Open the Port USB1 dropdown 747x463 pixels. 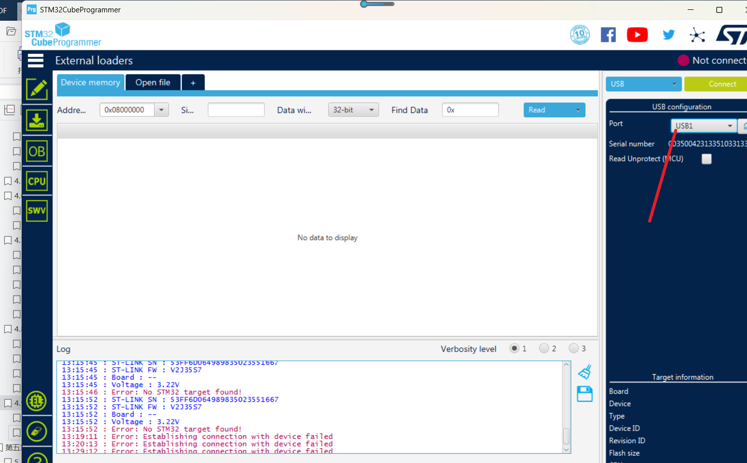click(703, 126)
